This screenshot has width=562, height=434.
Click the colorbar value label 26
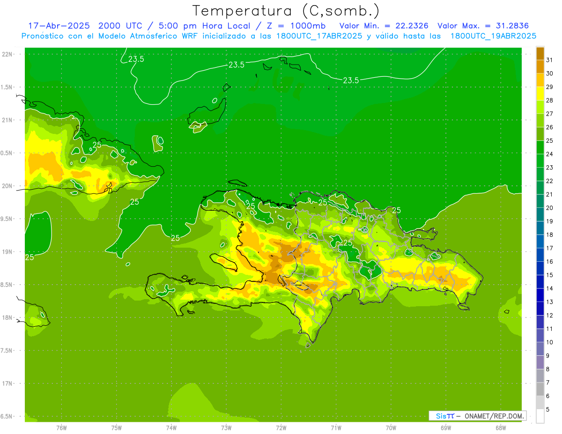pos(549,127)
